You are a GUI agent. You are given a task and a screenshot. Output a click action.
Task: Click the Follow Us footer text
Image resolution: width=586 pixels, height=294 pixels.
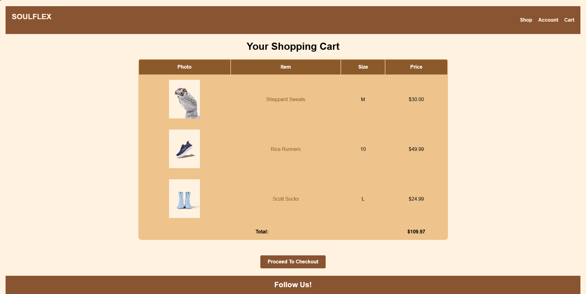coord(293,284)
